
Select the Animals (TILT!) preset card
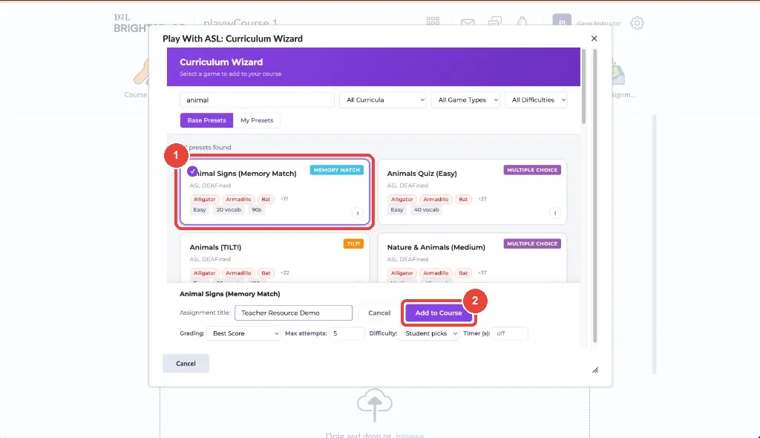[275, 258]
